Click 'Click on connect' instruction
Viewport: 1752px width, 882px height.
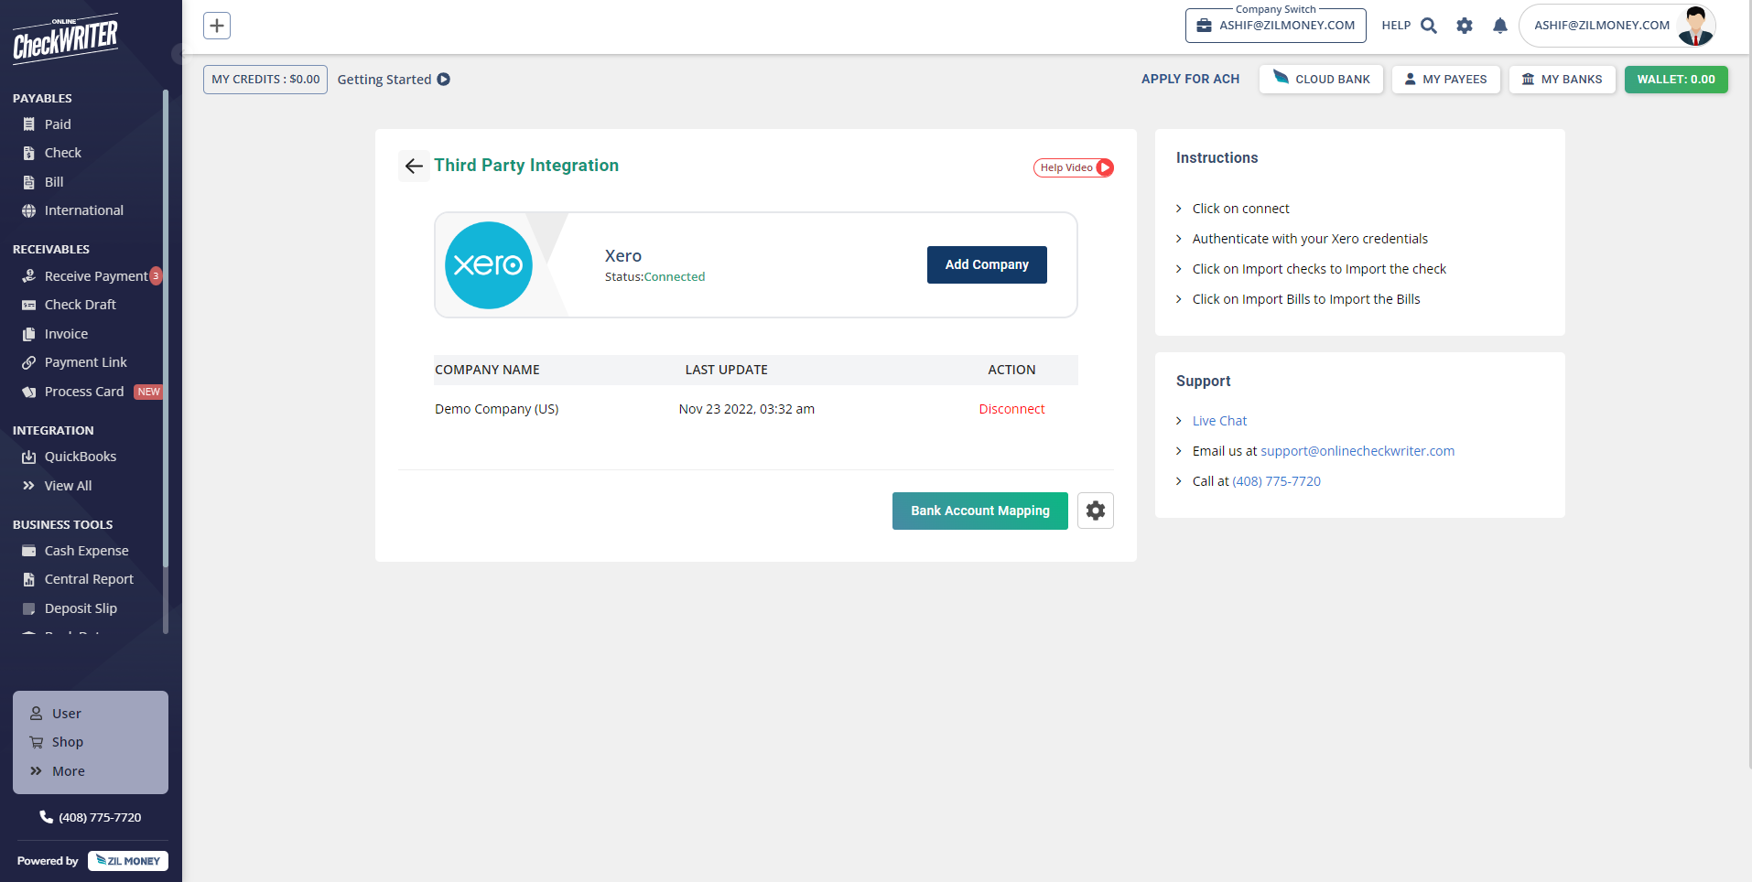coord(1240,209)
